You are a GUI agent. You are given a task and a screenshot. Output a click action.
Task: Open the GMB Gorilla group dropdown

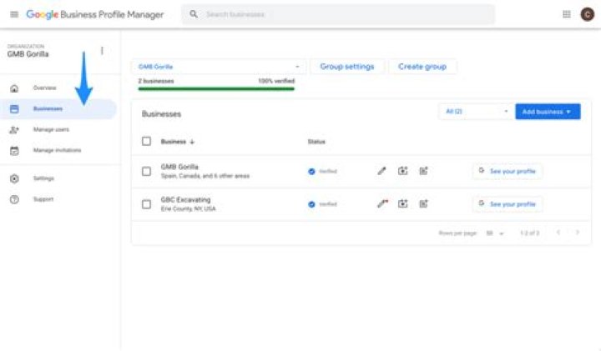219,67
